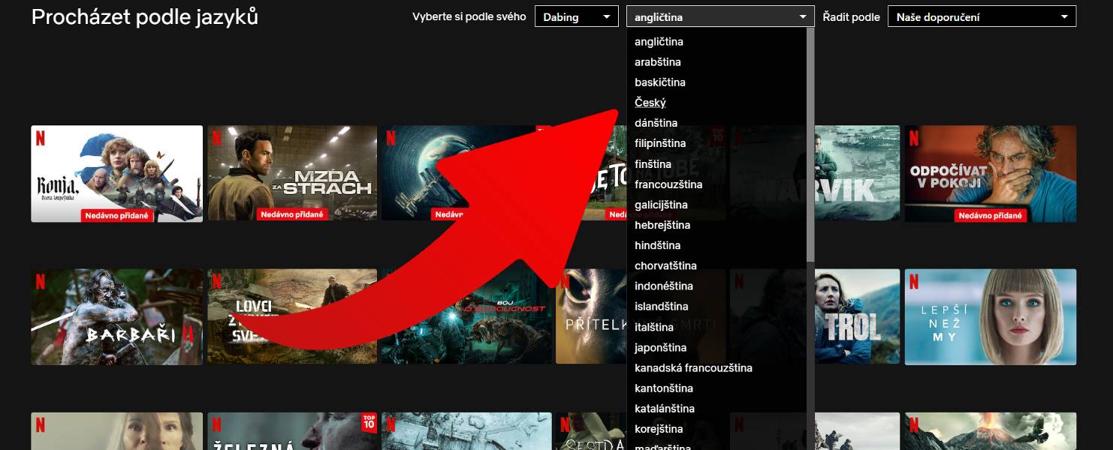The width and height of the screenshot is (1113, 450).
Task: Click the Vyberte si podle svého label
Action: point(469,16)
